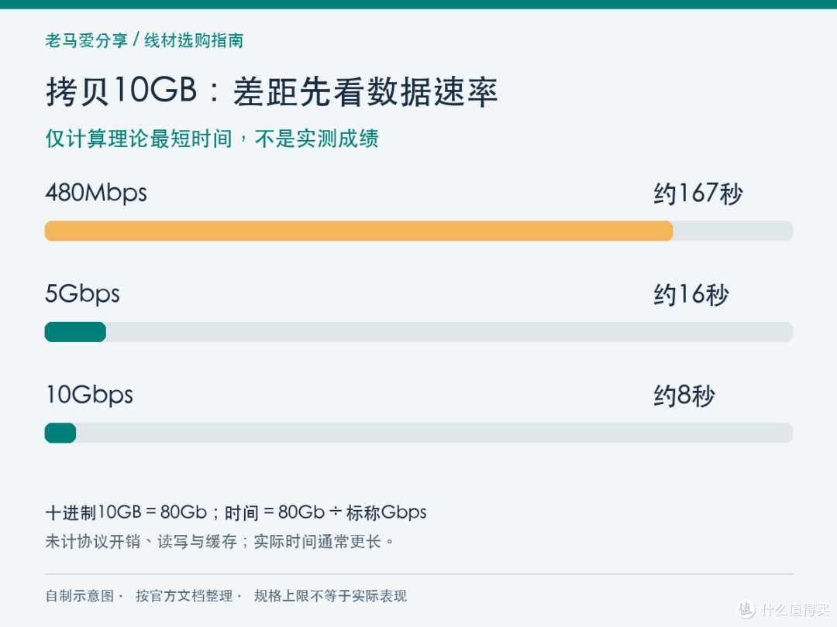Select the 5Gbps label

(82, 294)
